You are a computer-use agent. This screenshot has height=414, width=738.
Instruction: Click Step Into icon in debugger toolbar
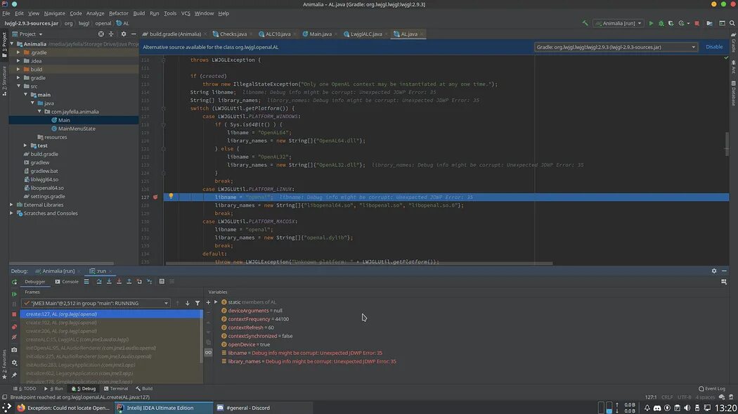[x=109, y=281]
